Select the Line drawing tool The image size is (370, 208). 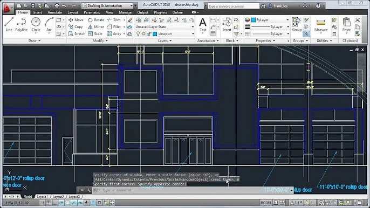[x=9, y=25]
